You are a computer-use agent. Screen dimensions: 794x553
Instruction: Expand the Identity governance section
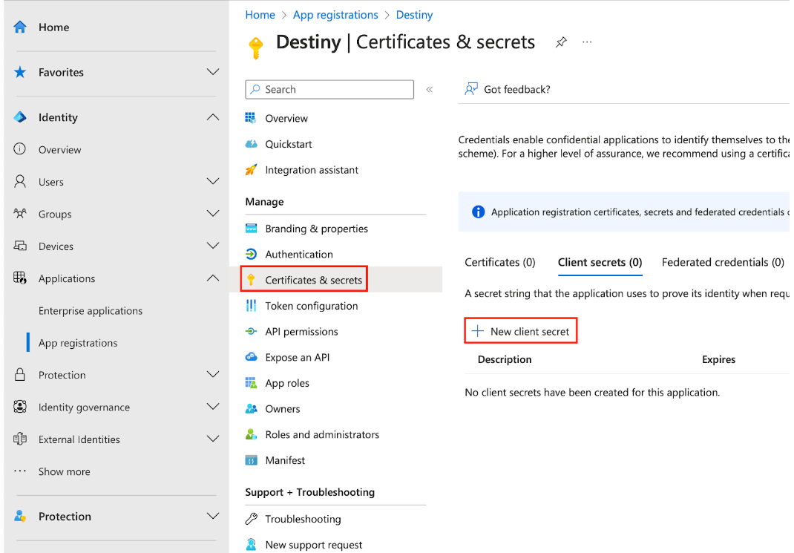(213, 407)
